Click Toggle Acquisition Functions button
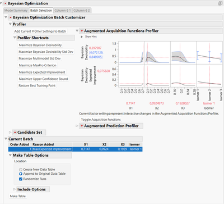This screenshot has width=224, height=204. tap(101, 120)
